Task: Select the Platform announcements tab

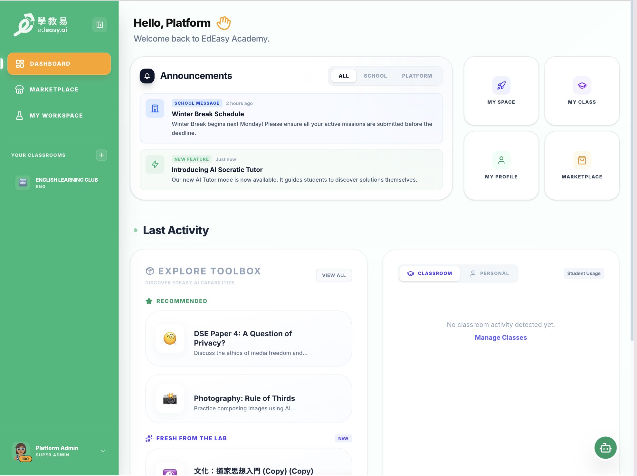Action: [417, 76]
